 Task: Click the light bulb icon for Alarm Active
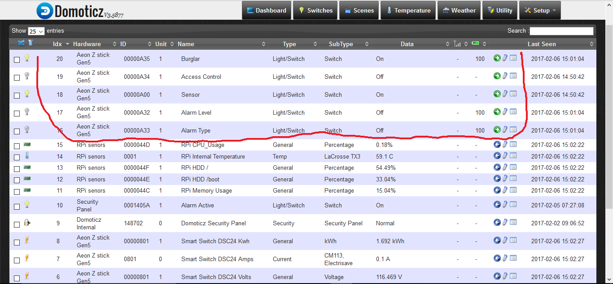point(26,204)
